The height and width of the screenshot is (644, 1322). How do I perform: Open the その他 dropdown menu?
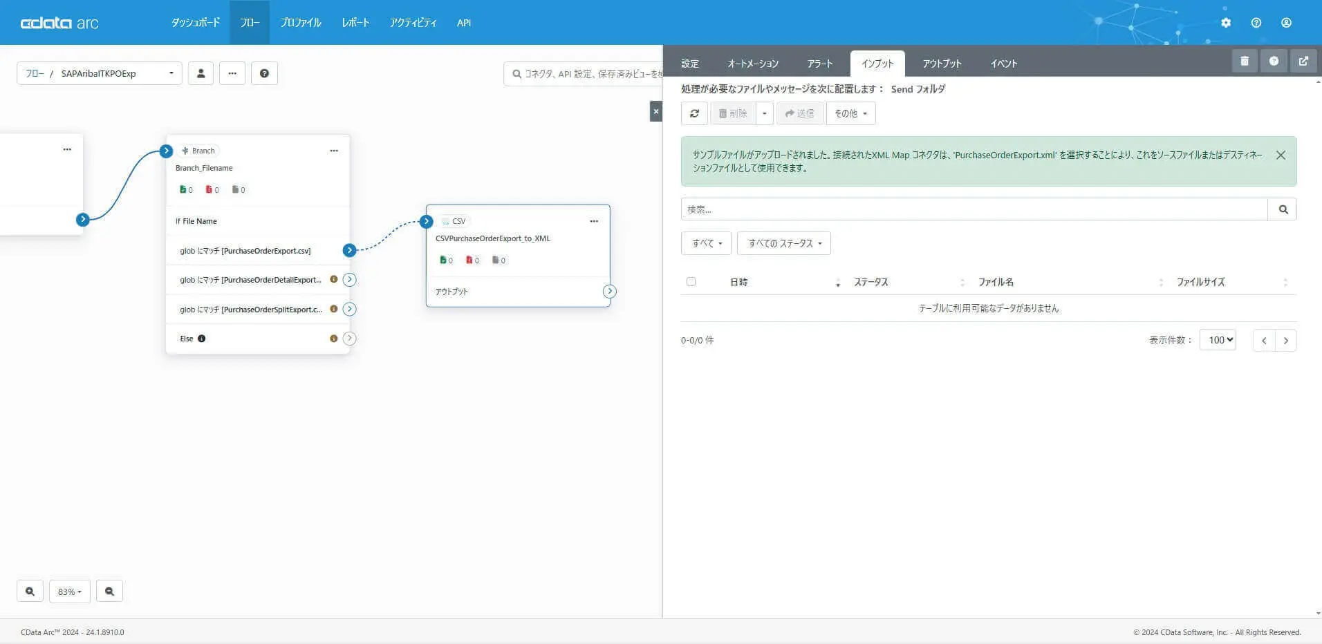pyautogui.click(x=850, y=113)
